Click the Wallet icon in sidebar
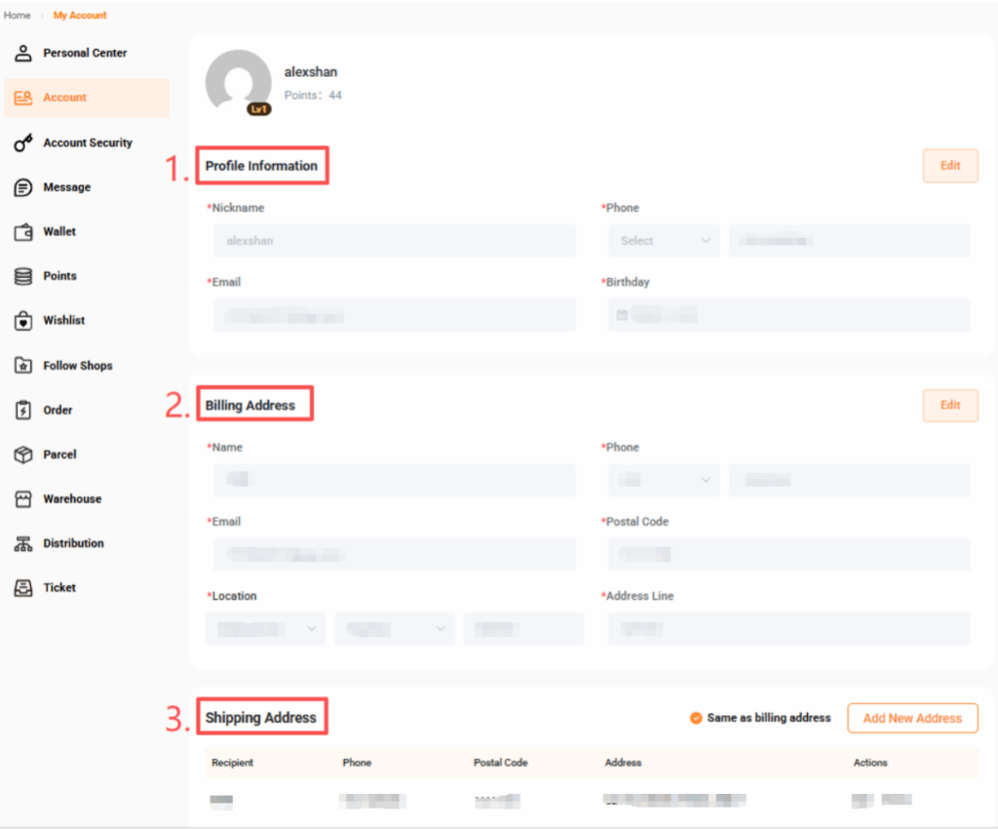Screen dimensions: 998x829 [x=23, y=232]
